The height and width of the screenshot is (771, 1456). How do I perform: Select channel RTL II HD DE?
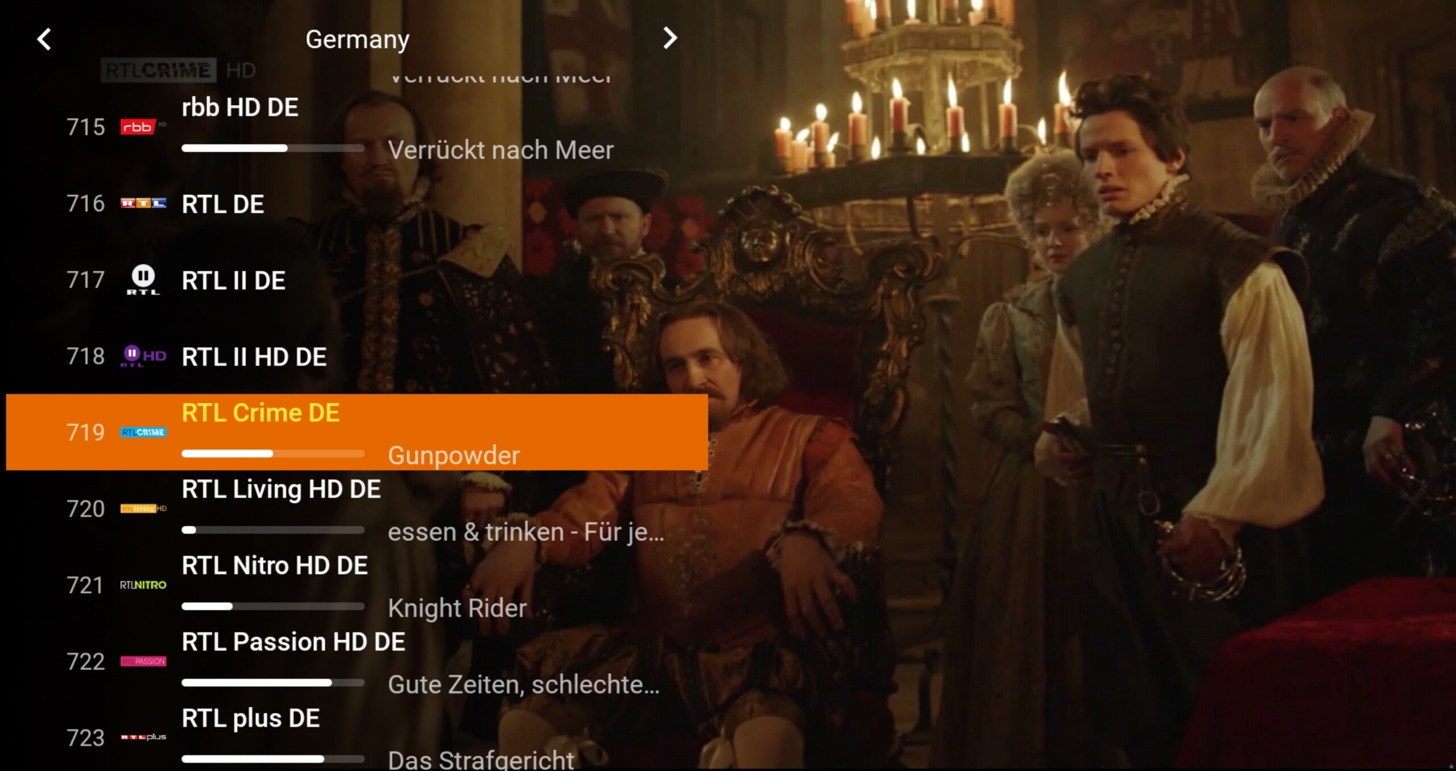(357, 356)
